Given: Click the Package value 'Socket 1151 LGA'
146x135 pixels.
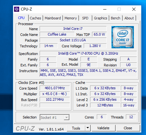Looking at the screenshot, I should coord(73,40).
